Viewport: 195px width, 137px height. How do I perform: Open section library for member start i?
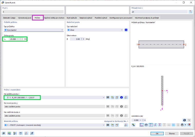(x=108, y=97)
